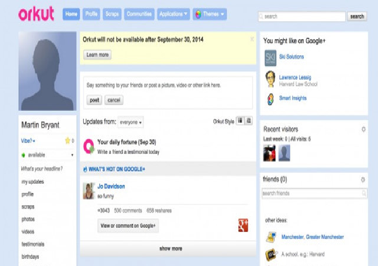
Task: Open Lawrence Lessig profile link
Action: coord(295,78)
